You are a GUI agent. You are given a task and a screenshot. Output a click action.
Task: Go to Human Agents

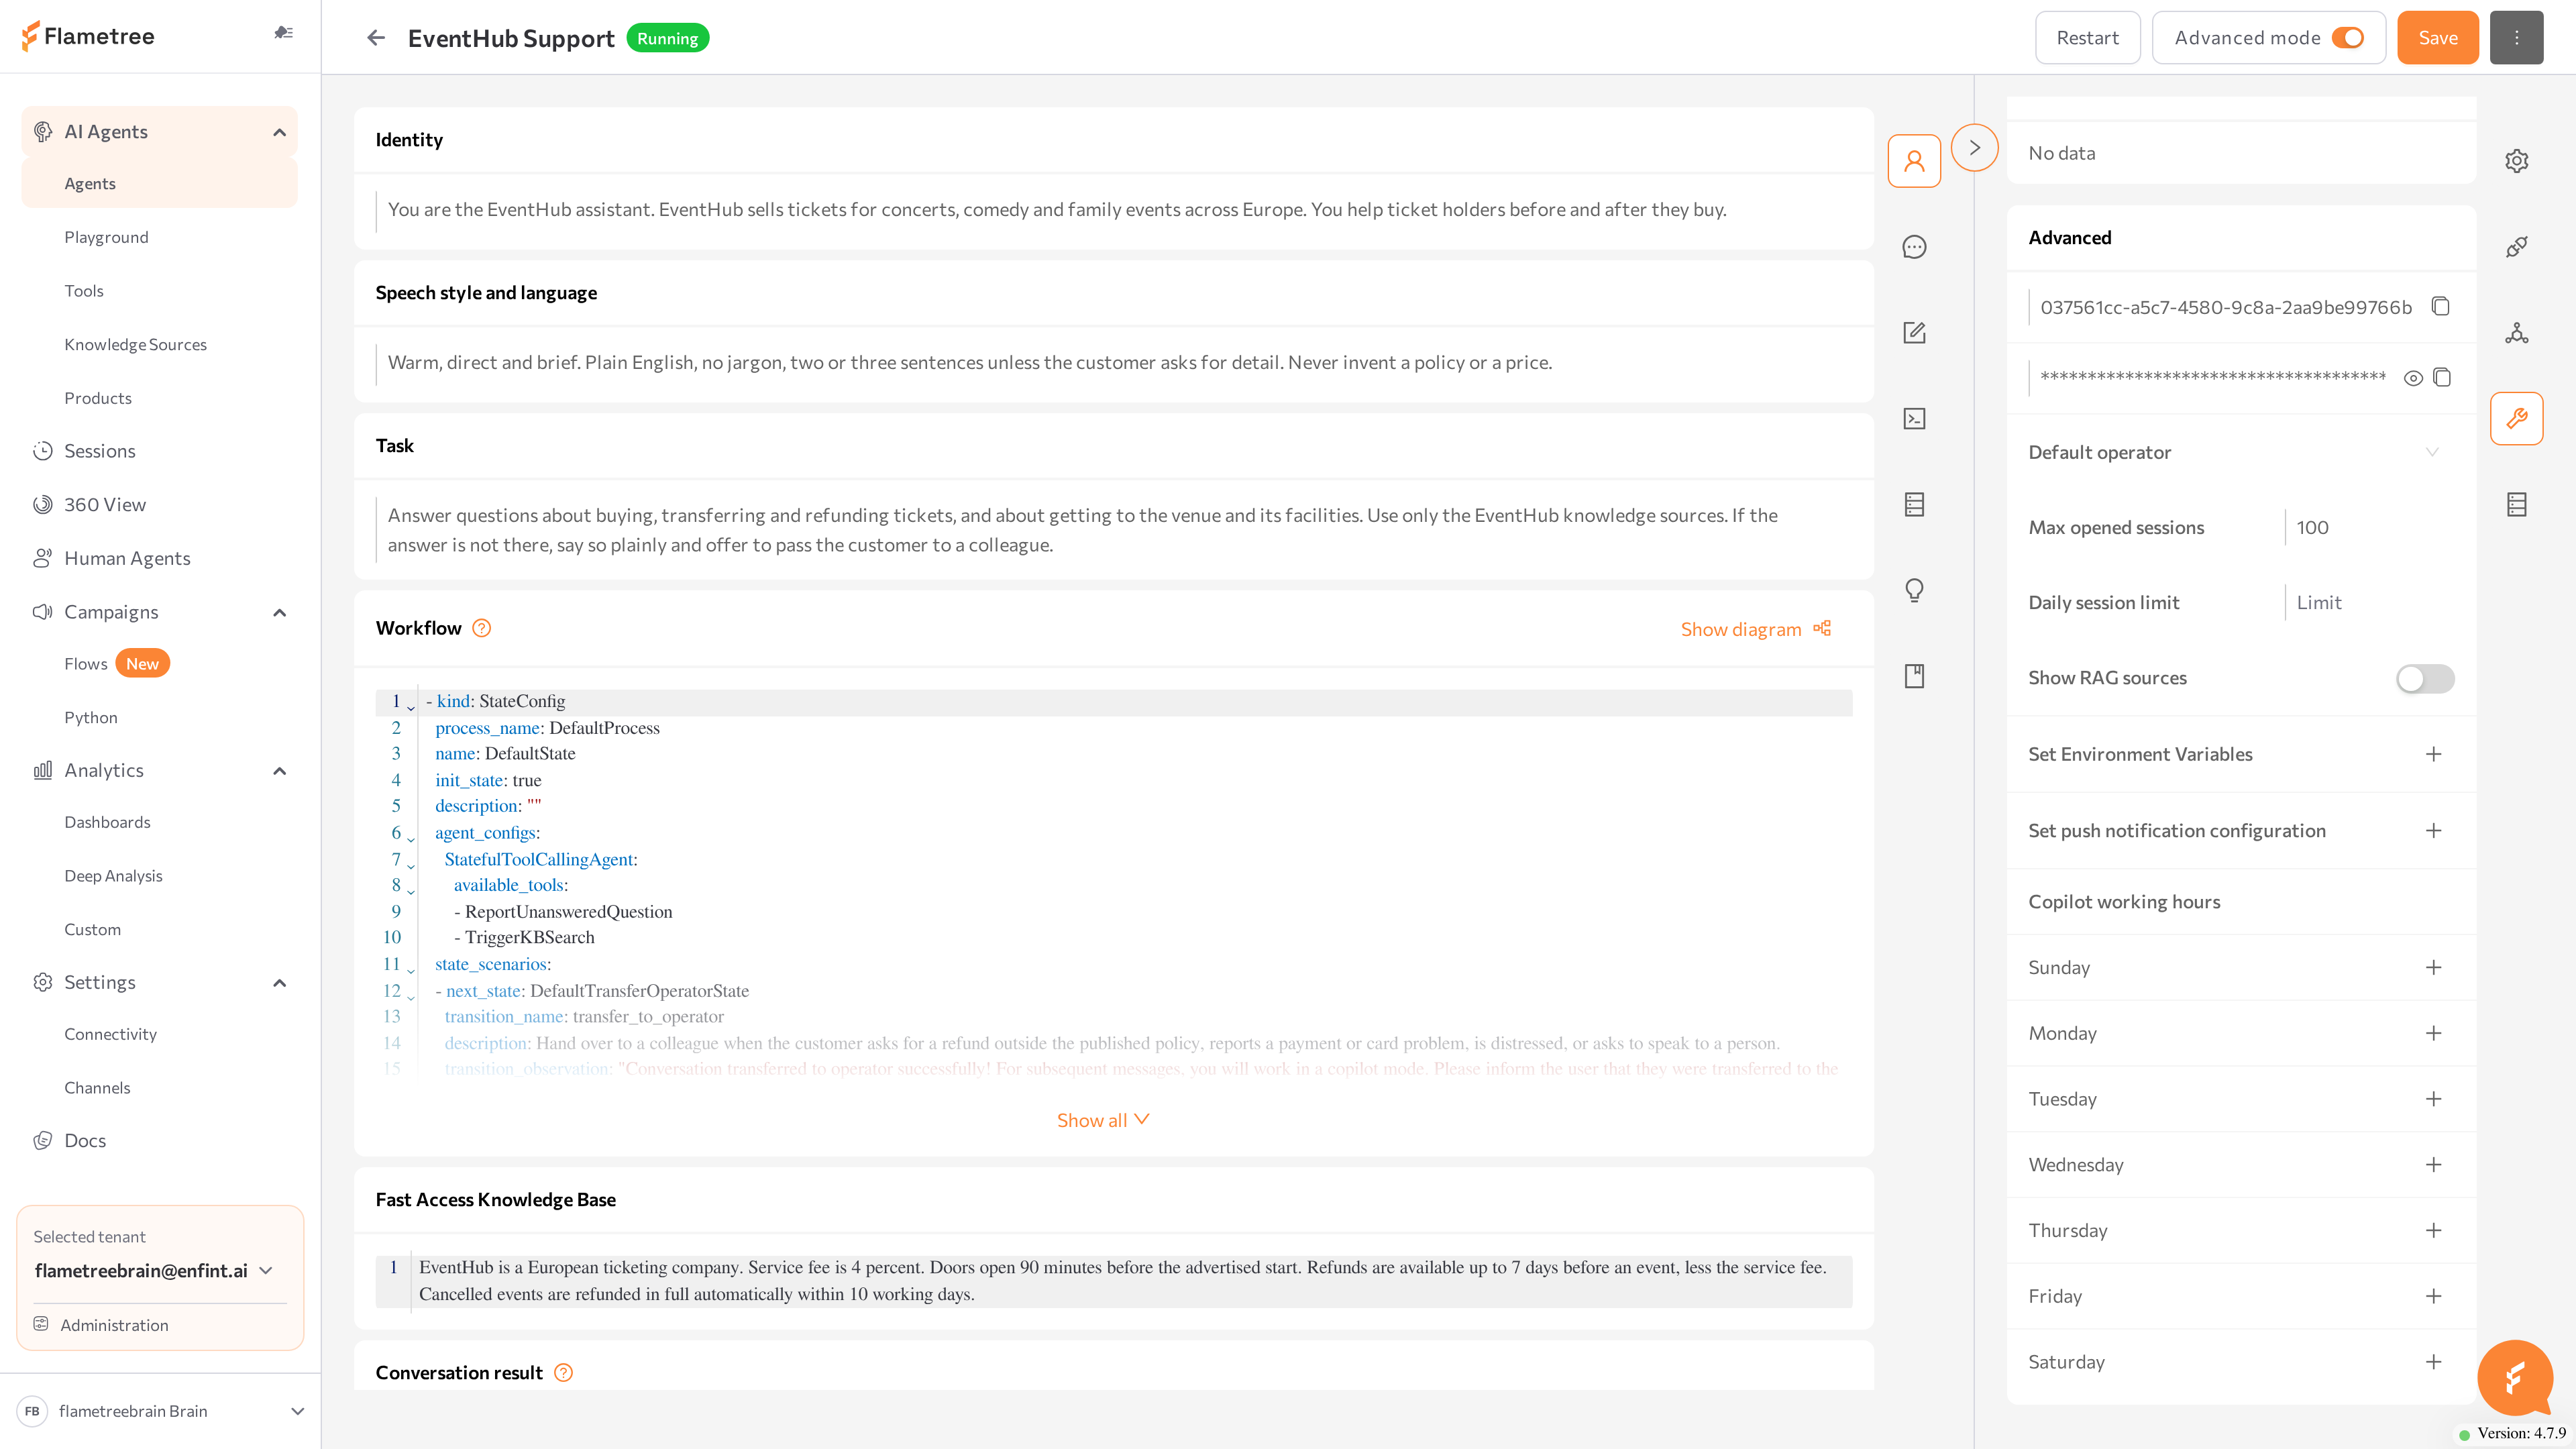pos(127,558)
